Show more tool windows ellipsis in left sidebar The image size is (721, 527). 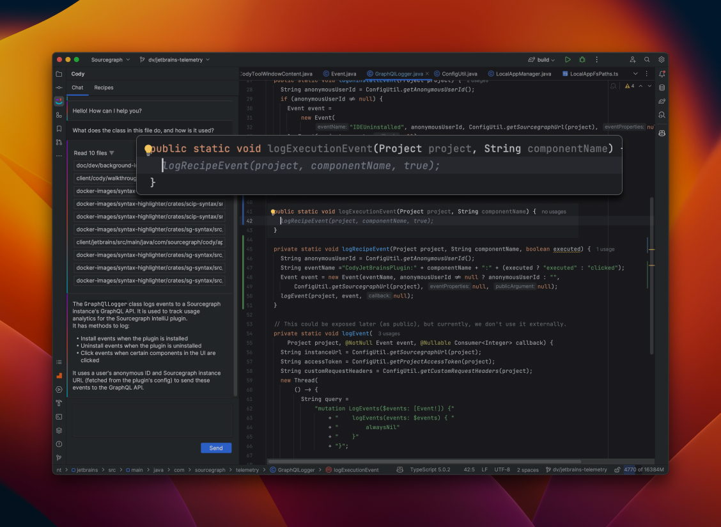point(59,156)
